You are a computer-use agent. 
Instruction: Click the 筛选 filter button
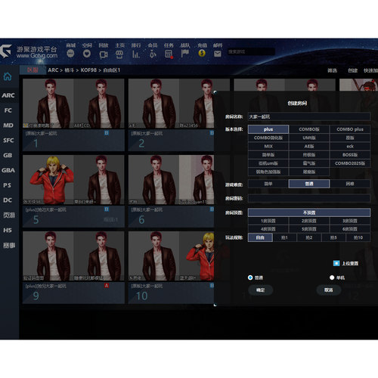tap(332, 70)
